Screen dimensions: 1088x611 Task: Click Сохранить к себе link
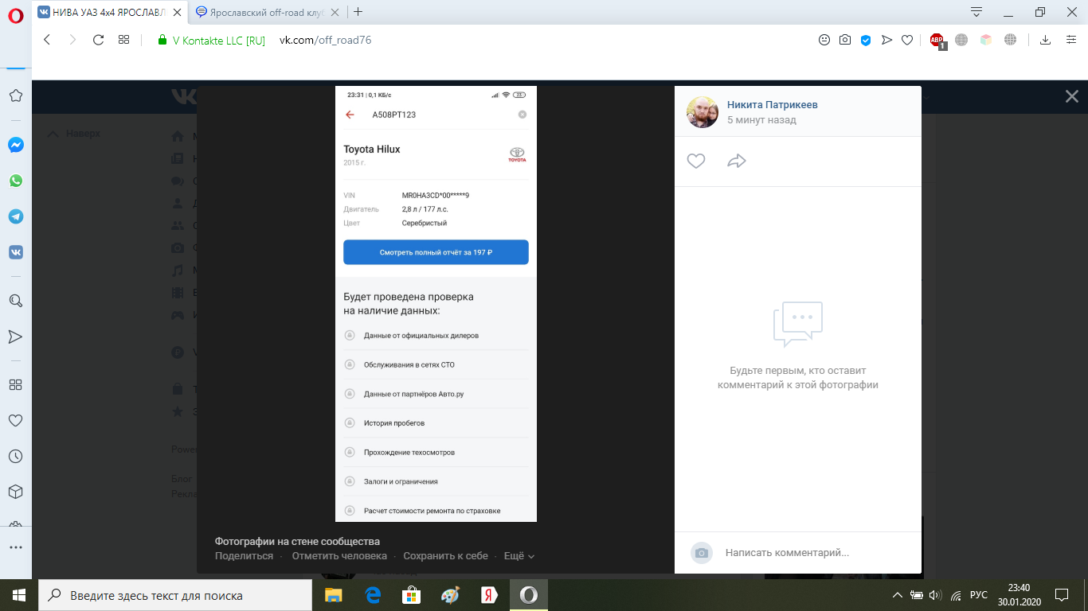[x=445, y=556]
